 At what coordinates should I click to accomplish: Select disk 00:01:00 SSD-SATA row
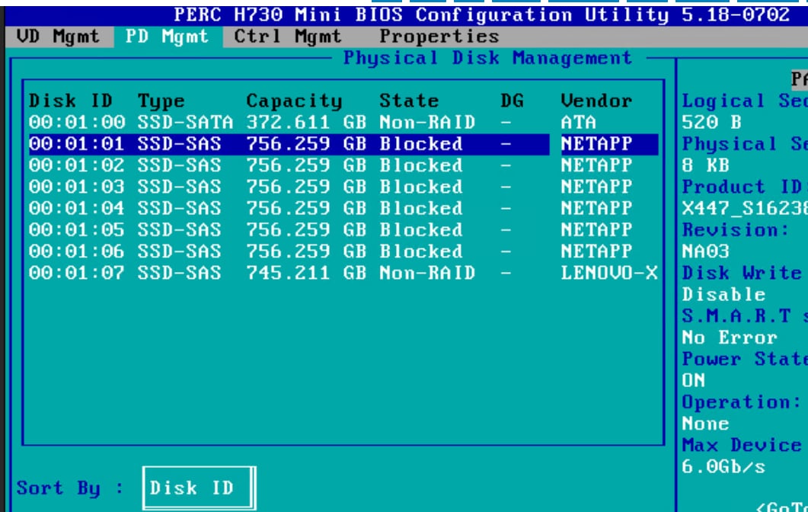click(x=343, y=123)
